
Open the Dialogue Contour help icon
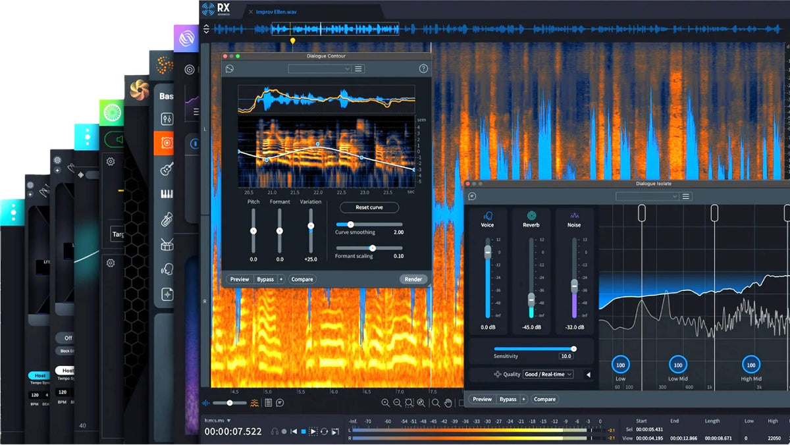click(423, 68)
